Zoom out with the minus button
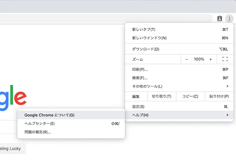The height and width of the screenshot is (160, 236). click(x=186, y=59)
